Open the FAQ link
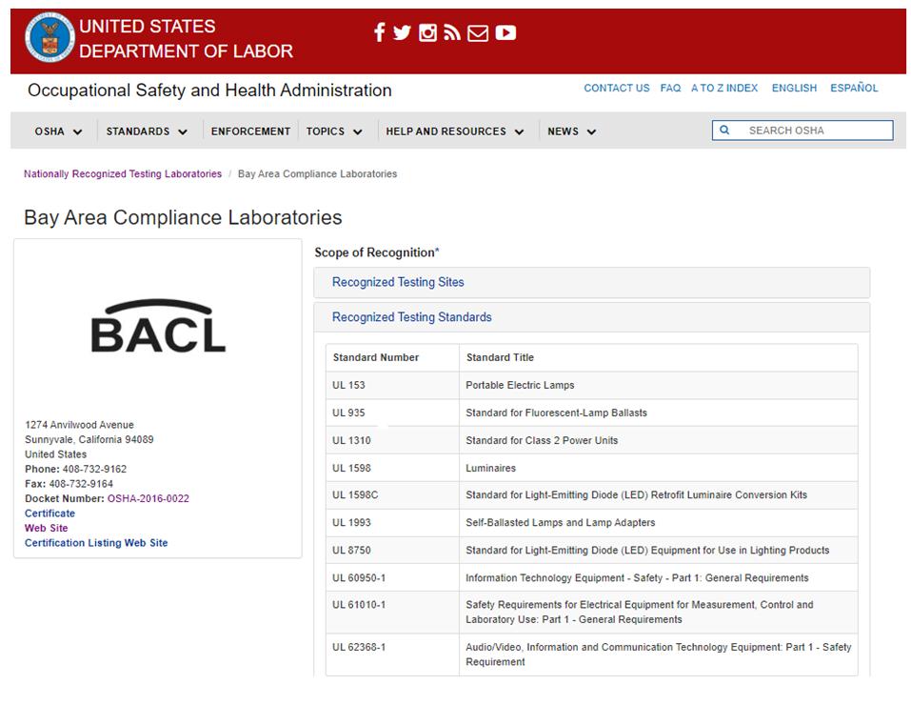911x705 pixels. [x=670, y=88]
